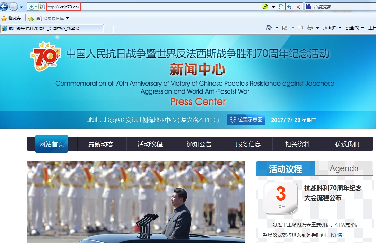
Task: Open the Read Mail envelope icon
Action: tap(300, 28)
